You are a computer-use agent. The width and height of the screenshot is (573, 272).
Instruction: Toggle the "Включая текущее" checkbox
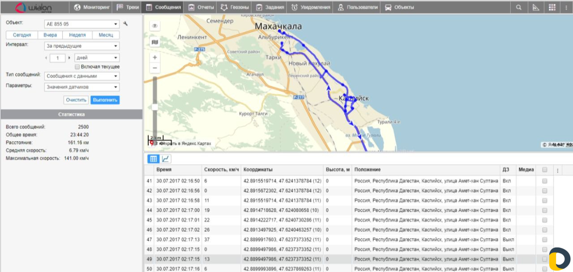click(x=77, y=67)
